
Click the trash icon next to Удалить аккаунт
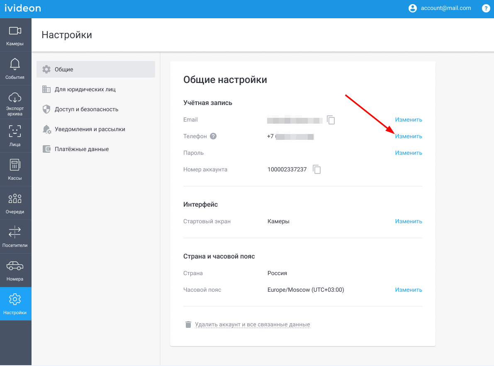point(188,325)
